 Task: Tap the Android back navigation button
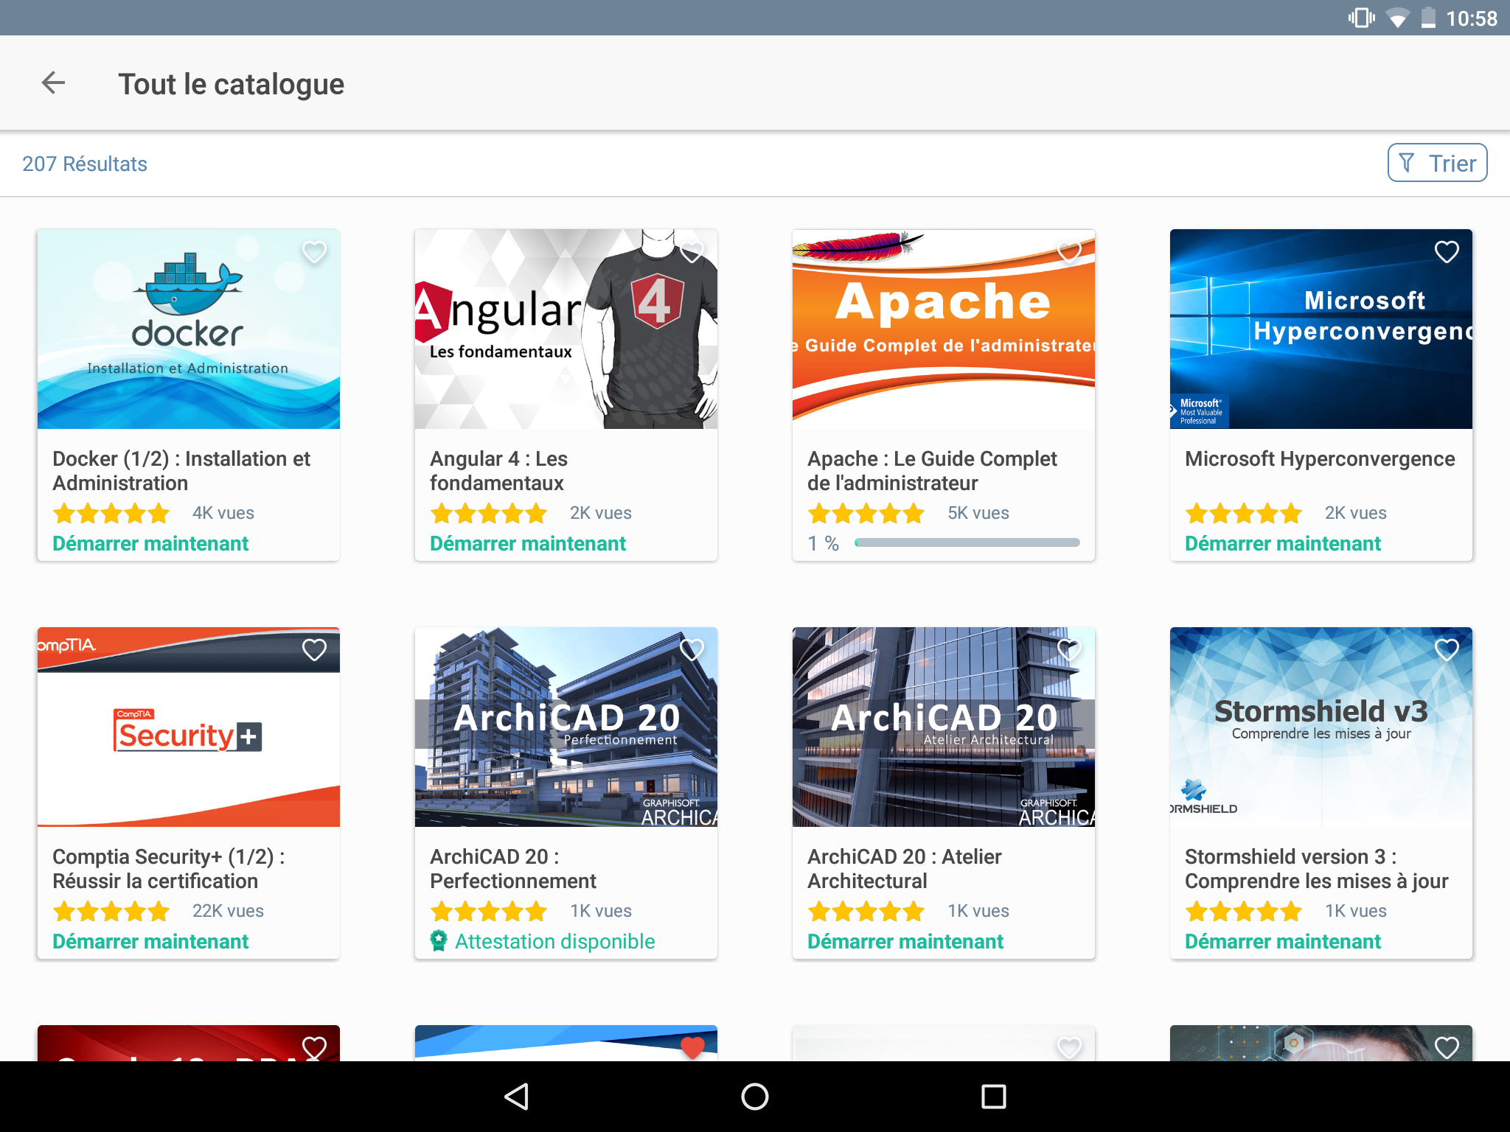(516, 1097)
